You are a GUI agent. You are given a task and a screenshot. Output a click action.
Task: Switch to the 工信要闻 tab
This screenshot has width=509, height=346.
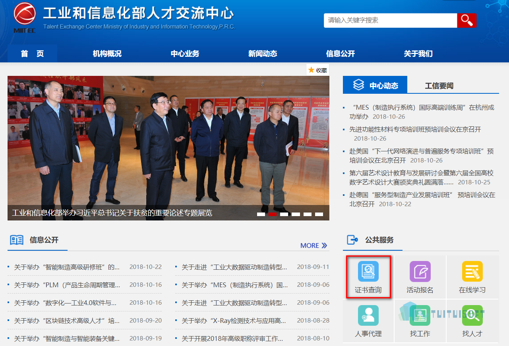[439, 85]
